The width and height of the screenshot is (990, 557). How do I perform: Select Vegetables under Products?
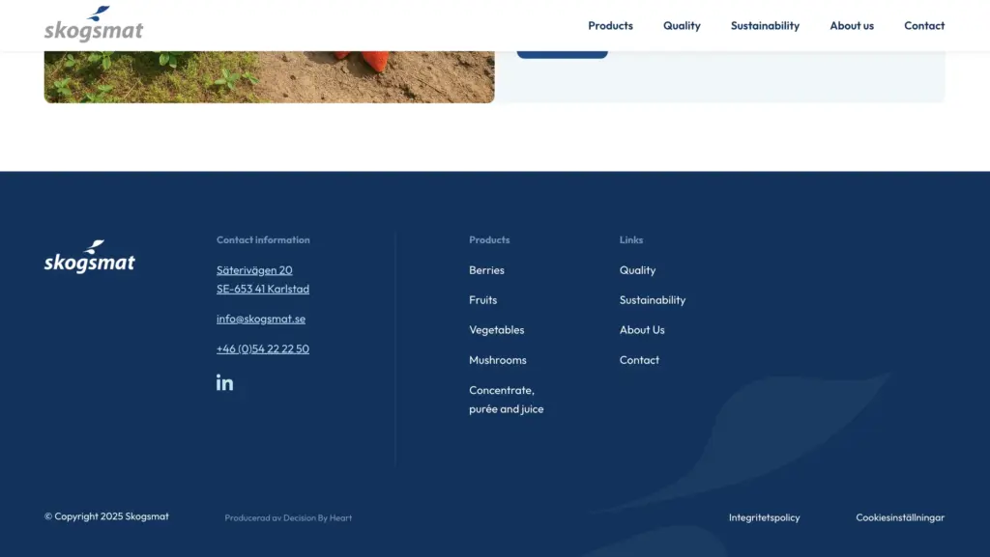[496, 330]
